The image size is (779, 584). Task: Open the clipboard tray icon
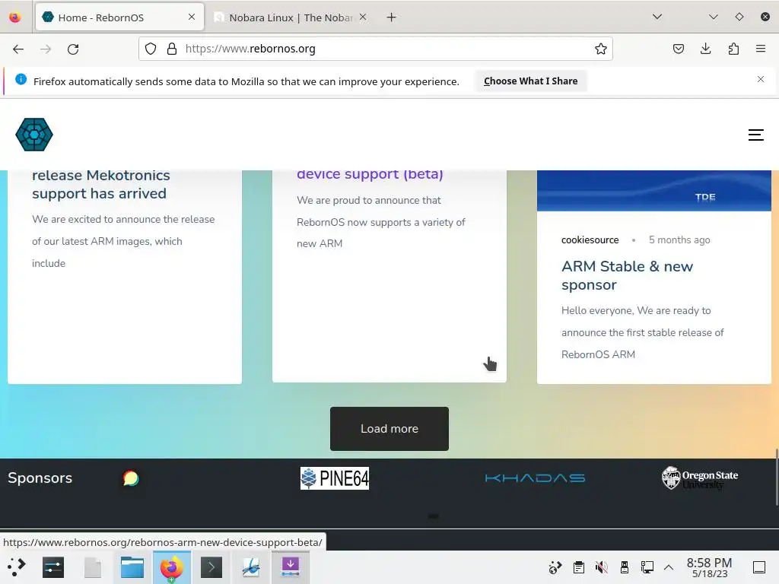tap(578, 567)
